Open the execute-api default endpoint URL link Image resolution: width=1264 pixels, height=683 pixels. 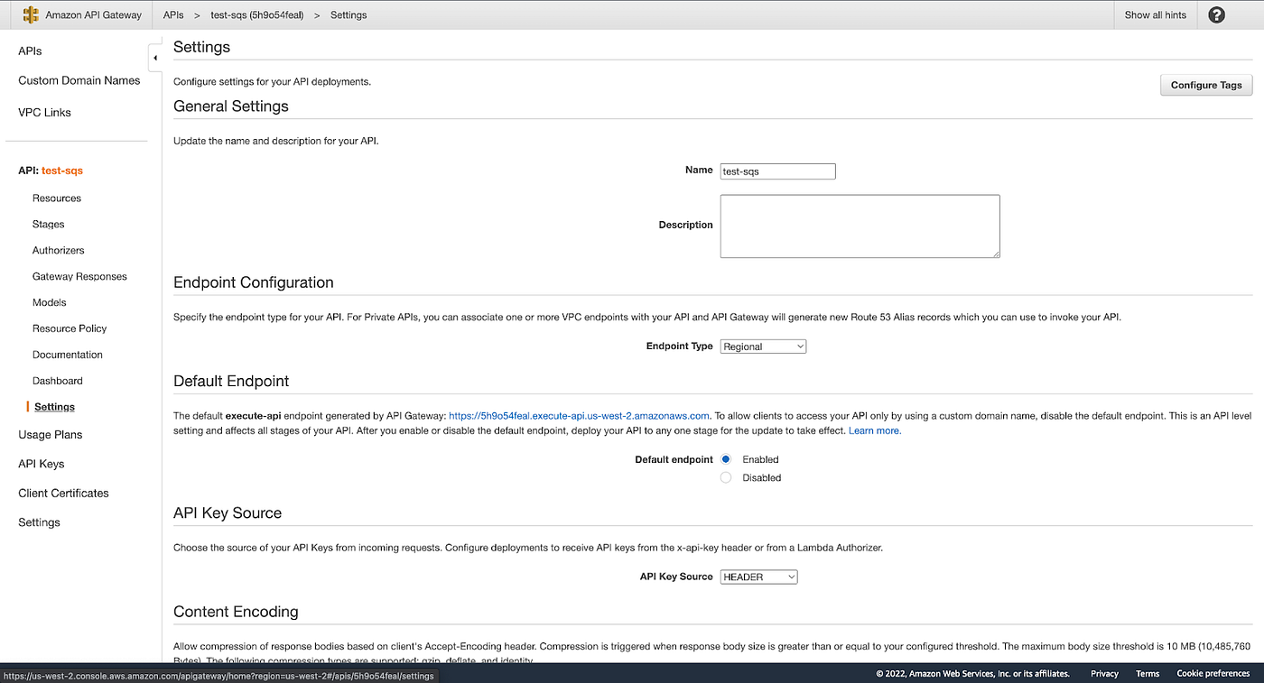point(580,416)
